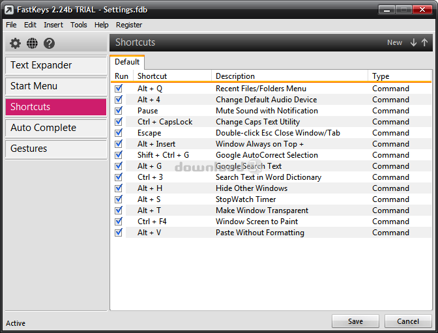This screenshot has width=438, height=333.
Task: Uncheck the Escape shortcut checkbox
Action: (x=119, y=133)
